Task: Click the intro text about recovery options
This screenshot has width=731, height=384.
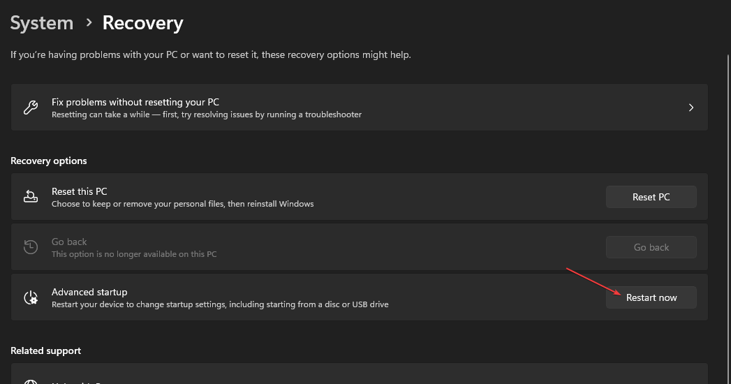Action: [x=210, y=54]
